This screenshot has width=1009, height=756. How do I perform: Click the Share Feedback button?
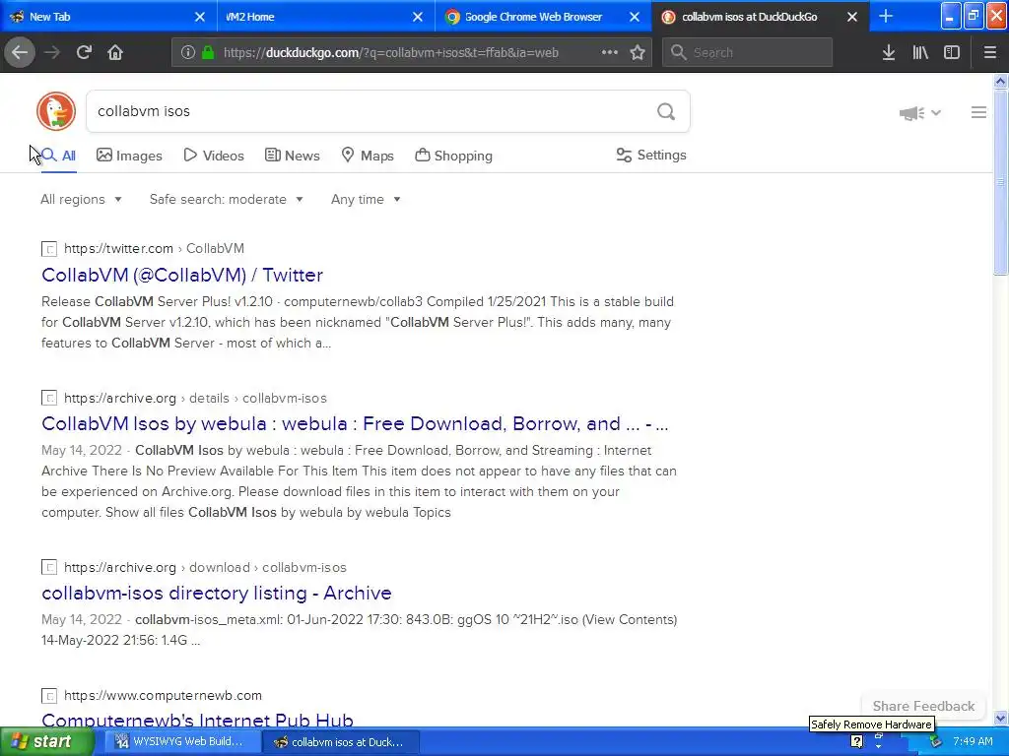coord(923,706)
